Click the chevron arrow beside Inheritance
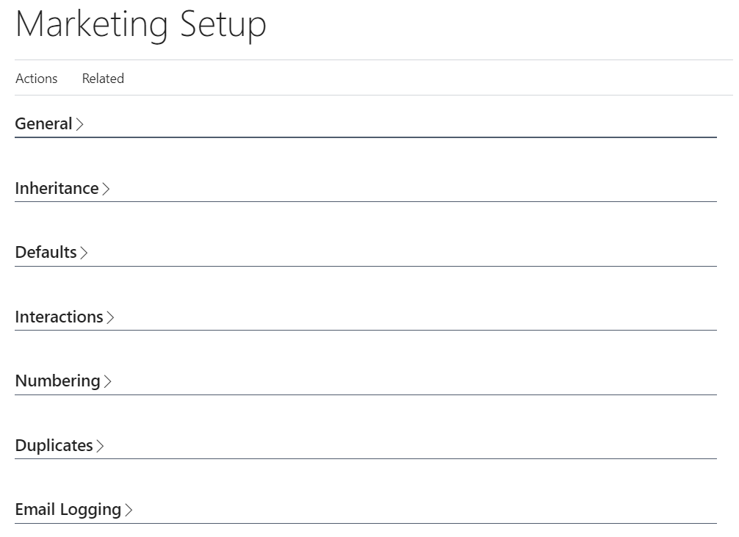 tap(106, 189)
